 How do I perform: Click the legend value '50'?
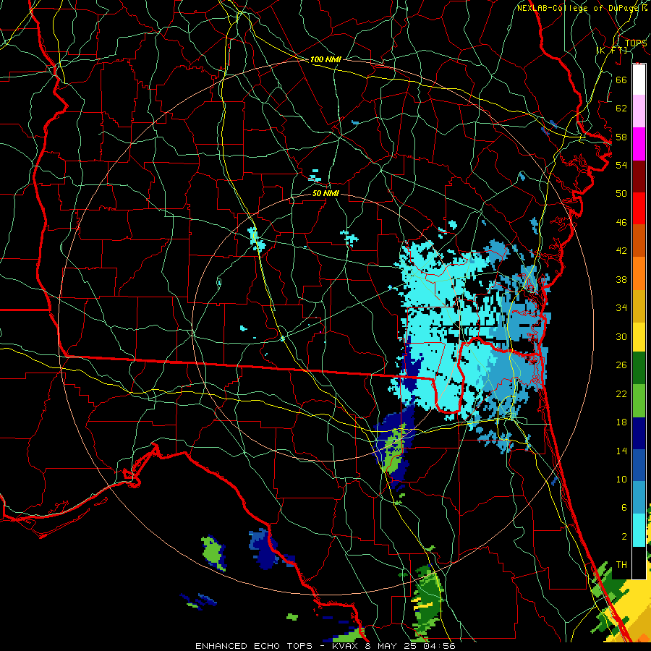coord(621,194)
